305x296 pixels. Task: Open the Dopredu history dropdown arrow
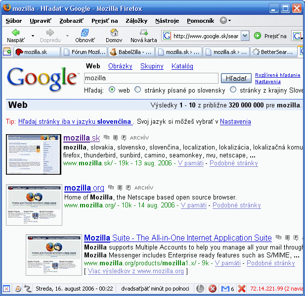(x=67, y=36)
